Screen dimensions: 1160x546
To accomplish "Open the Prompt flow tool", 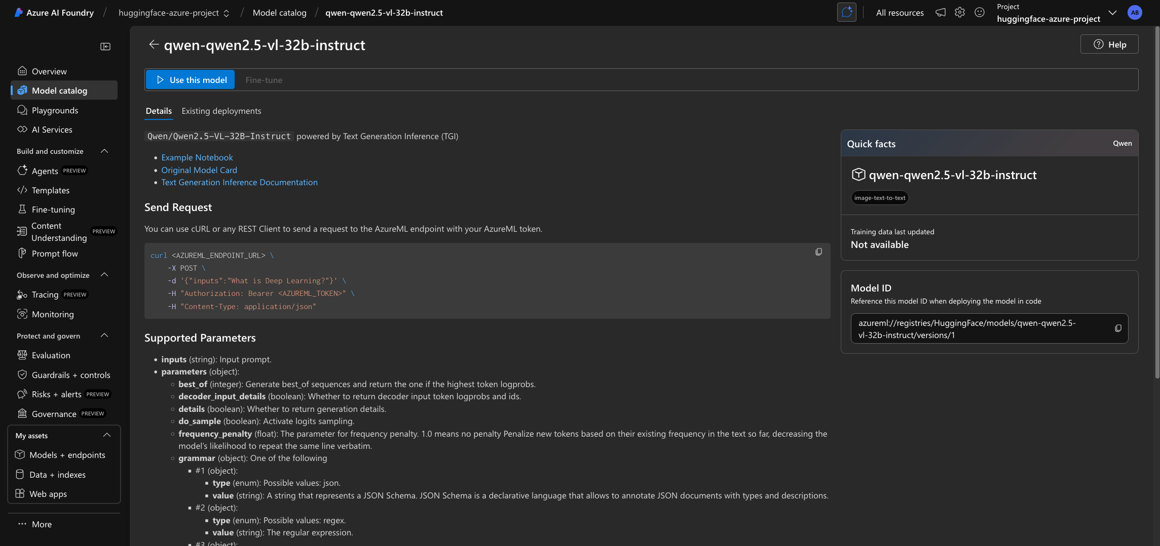I will pyautogui.click(x=54, y=253).
